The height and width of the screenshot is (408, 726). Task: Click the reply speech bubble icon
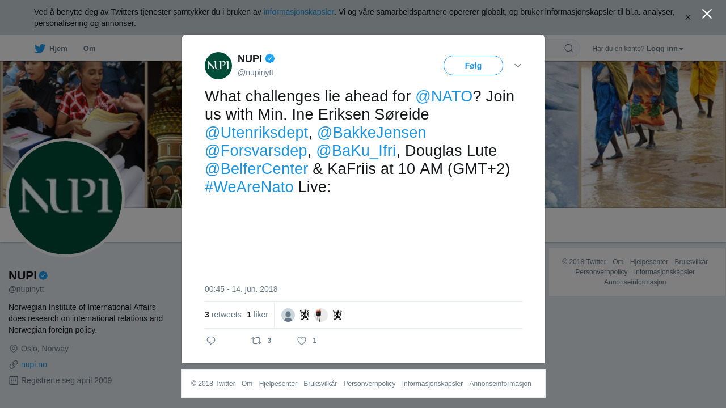pyautogui.click(x=211, y=341)
